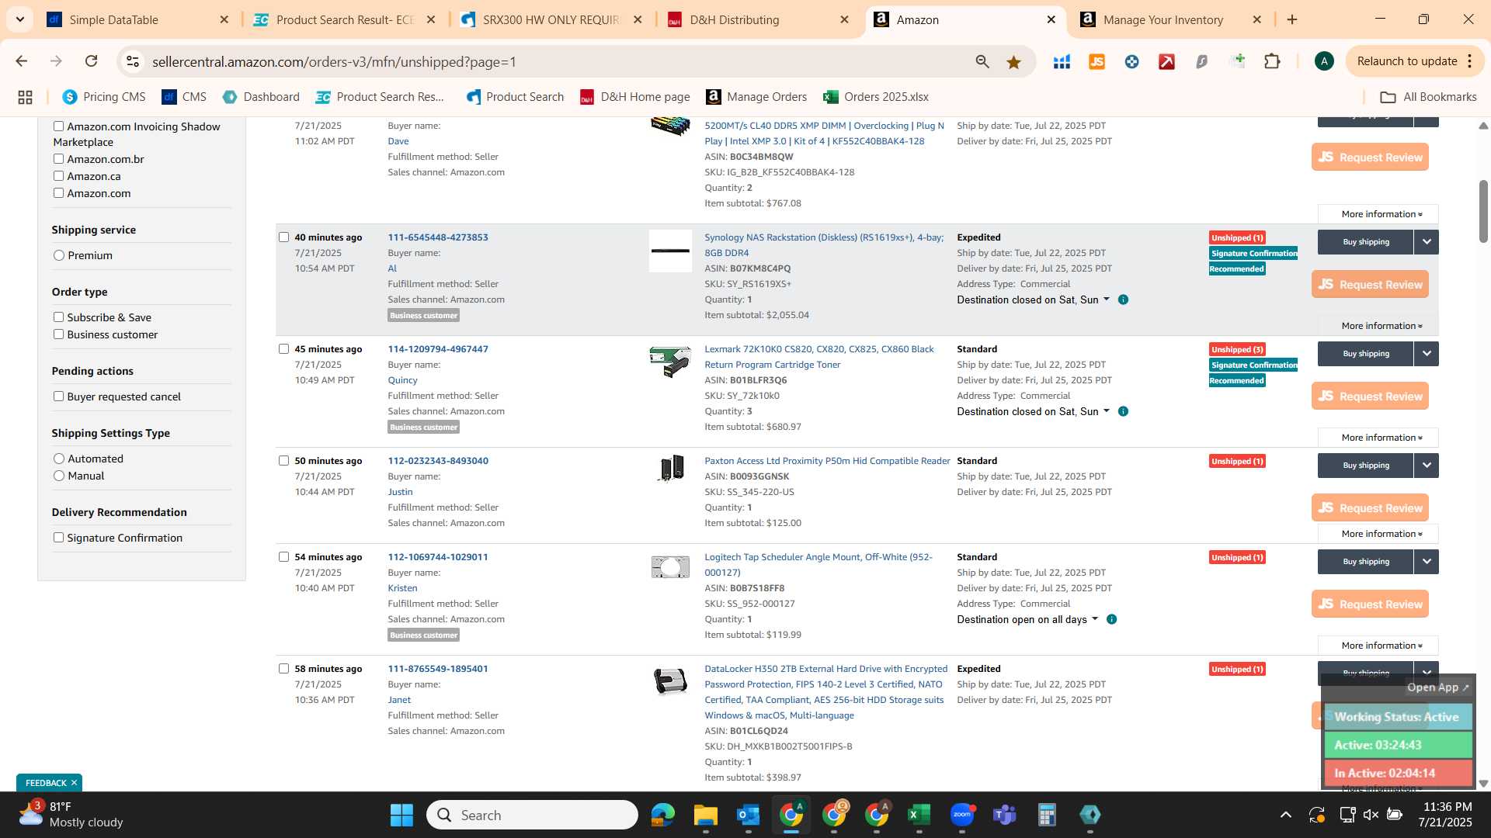Viewport: 1491px width, 838px height.
Task: Switch to D&H Distributing tab
Action: pyautogui.click(x=757, y=20)
